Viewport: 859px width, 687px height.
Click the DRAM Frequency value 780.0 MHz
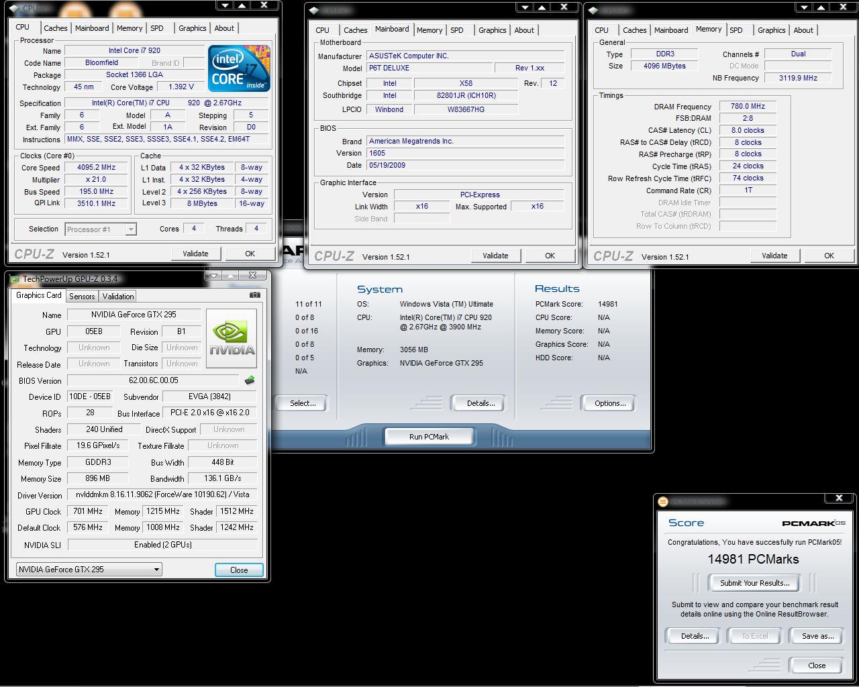[x=748, y=106]
